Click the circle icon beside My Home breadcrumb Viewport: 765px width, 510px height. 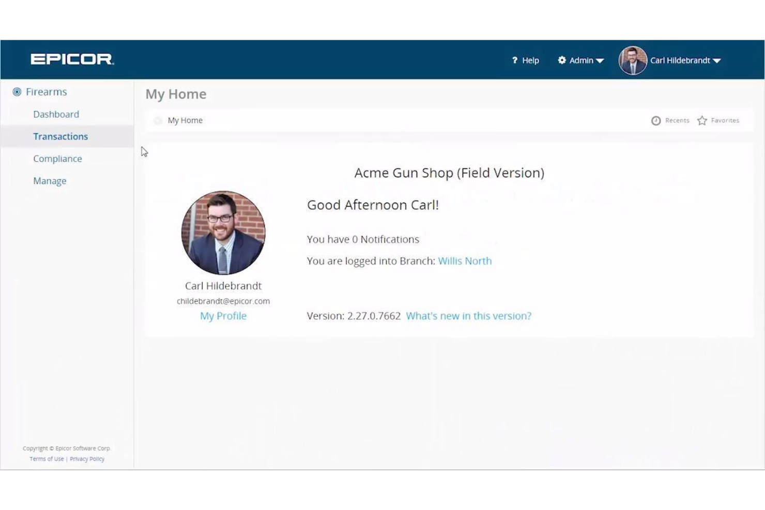tap(158, 120)
